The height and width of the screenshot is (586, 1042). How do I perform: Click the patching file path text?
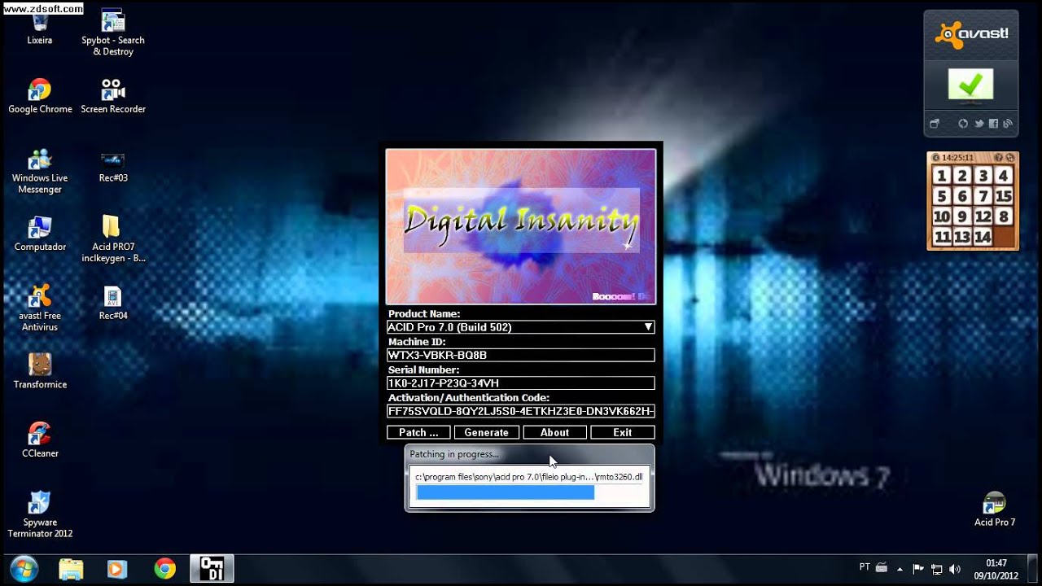pyautogui.click(x=528, y=477)
